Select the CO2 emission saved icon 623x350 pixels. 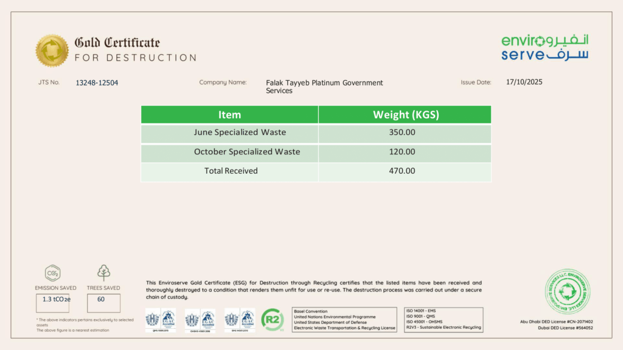(52, 273)
